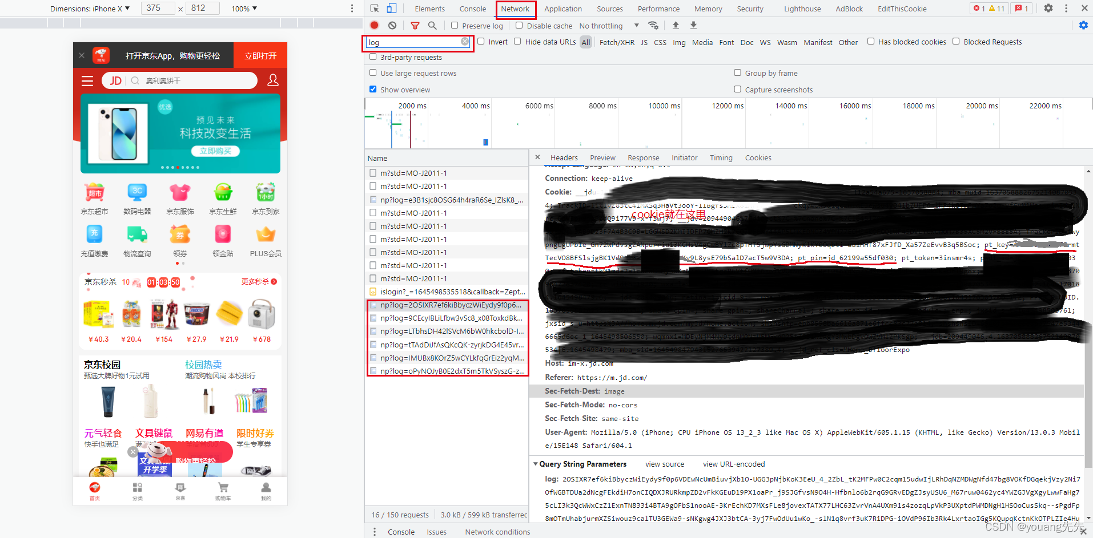The image size is (1093, 538).
Task: Open DevTools settings gear icon
Action: 1048,9
